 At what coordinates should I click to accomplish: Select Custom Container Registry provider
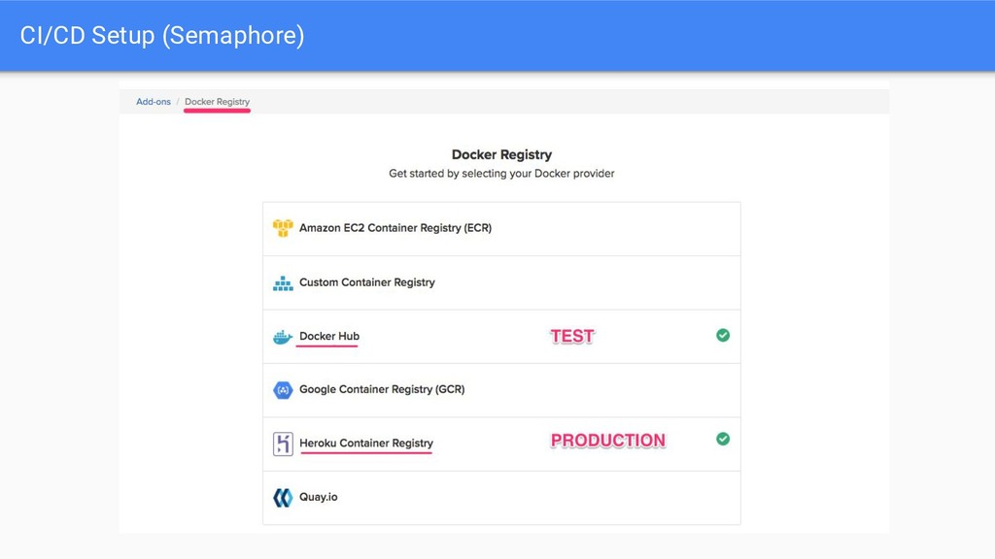pyautogui.click(x=366, y=282)
